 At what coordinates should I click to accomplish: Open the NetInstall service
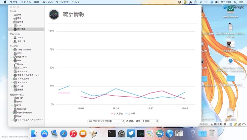click(x=20, y=109)
